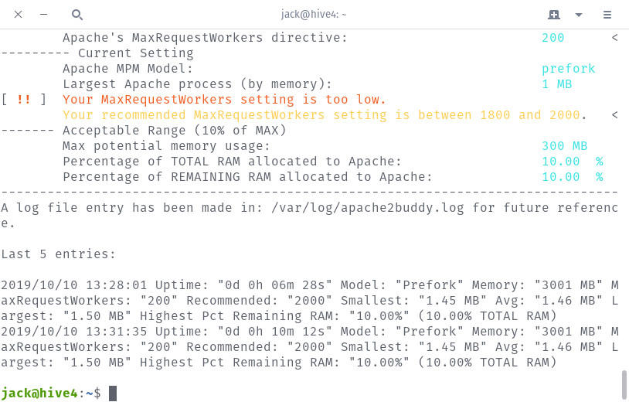Click the /var/log/apache2buddy.log path

(x=368, y=208)
